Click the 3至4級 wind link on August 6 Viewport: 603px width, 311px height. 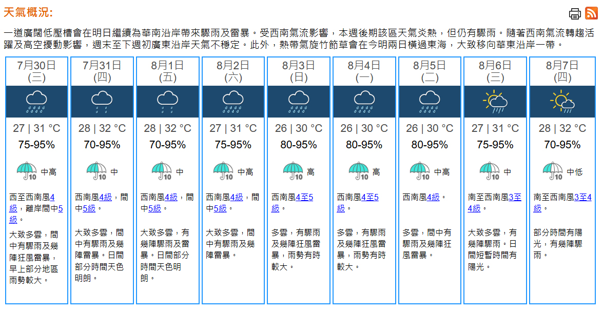pos(515,197)
